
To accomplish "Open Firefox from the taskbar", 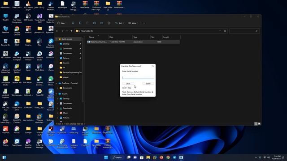I will [161, 157].
